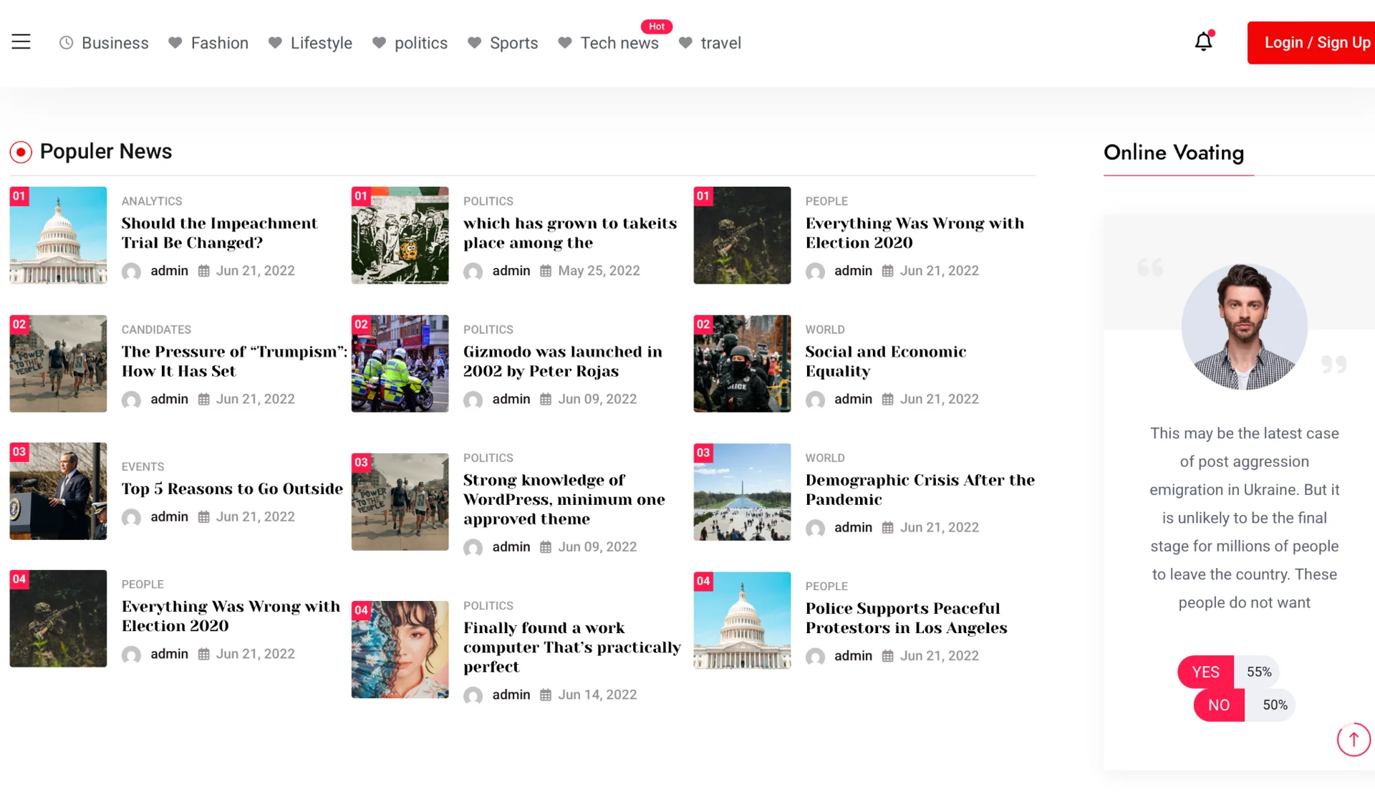Click the red Populer News circle icon
Image resolution: width=1375 pixels, height=795 pixels.
(x=21, y=152)
